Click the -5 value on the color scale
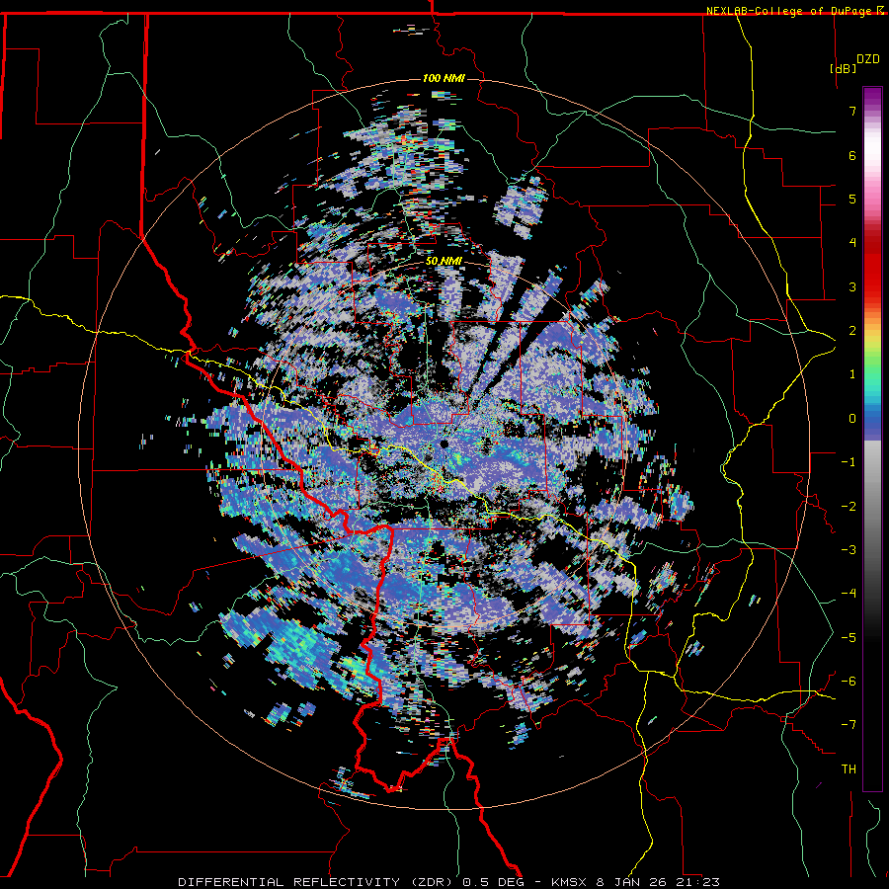Screen dimensions: 889x889 [x=849, y=638]
